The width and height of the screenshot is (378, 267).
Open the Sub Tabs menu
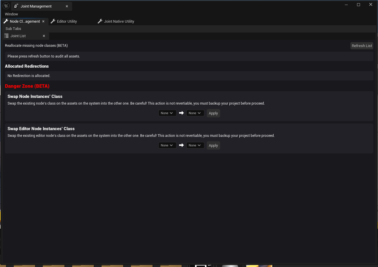pos(13,29)
